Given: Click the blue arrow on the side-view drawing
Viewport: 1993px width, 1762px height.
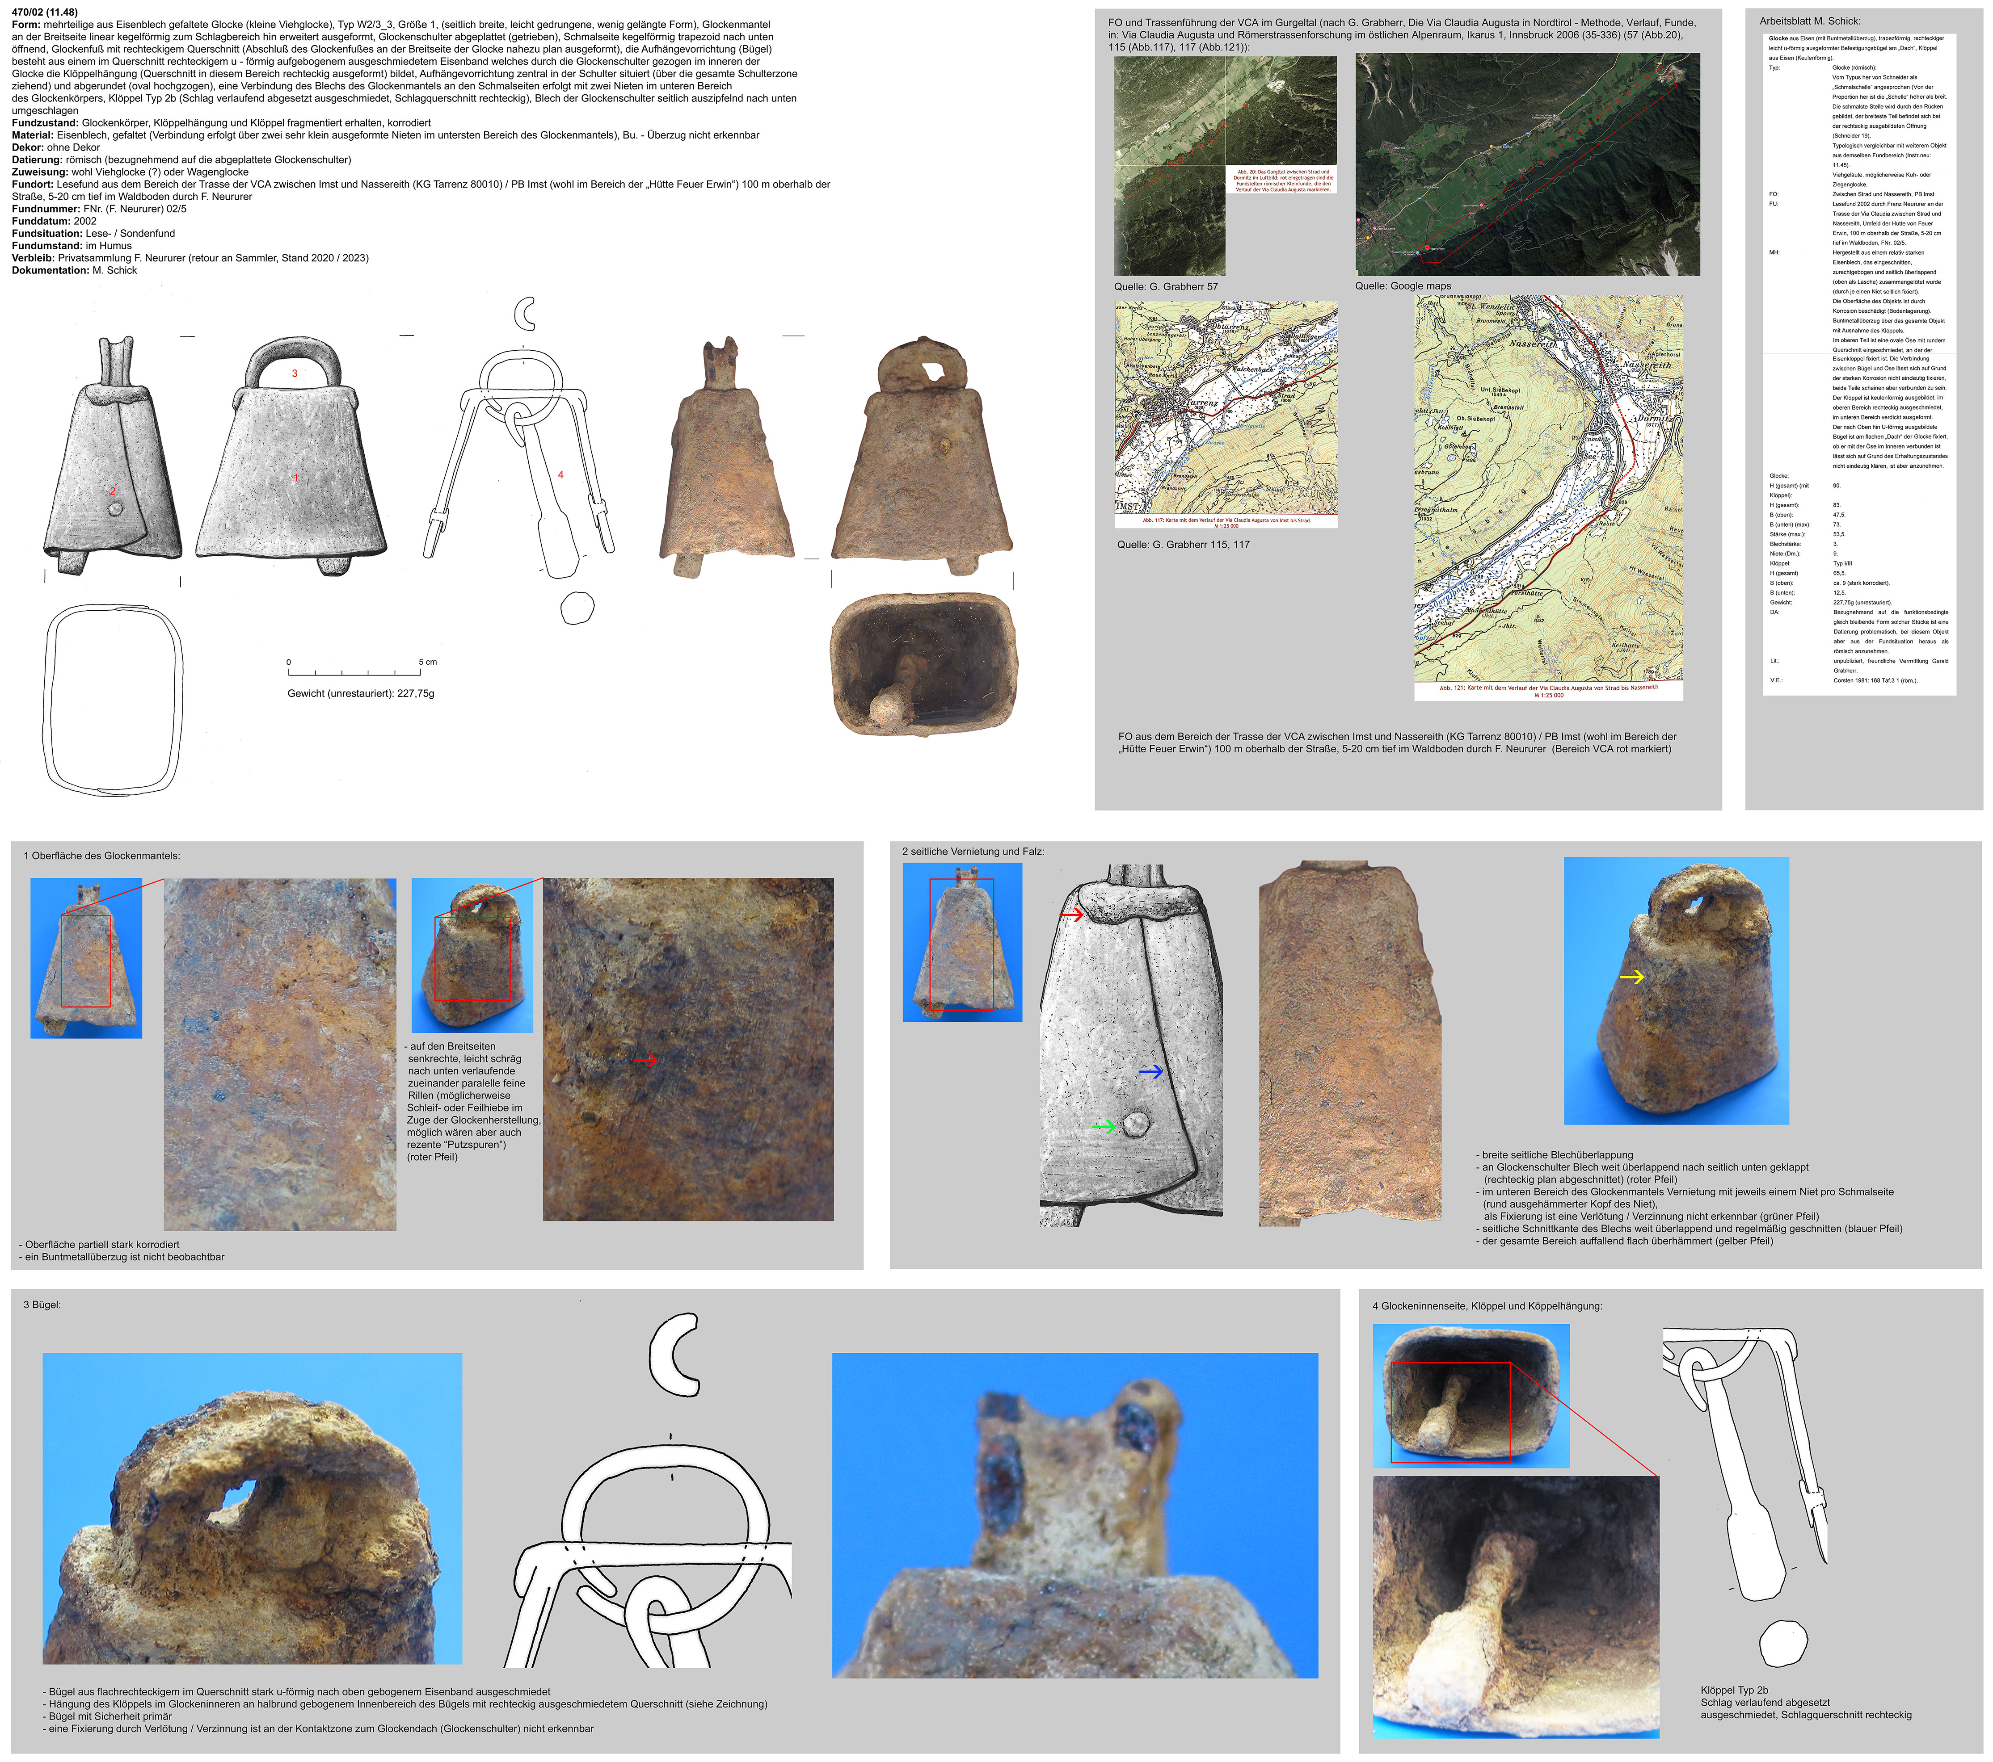Looking at the screenshot, I should click(x=1150, y=1072).
